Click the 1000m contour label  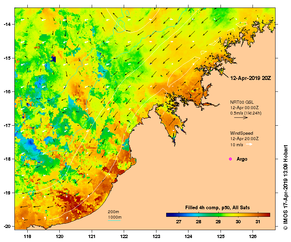point(115,217)
